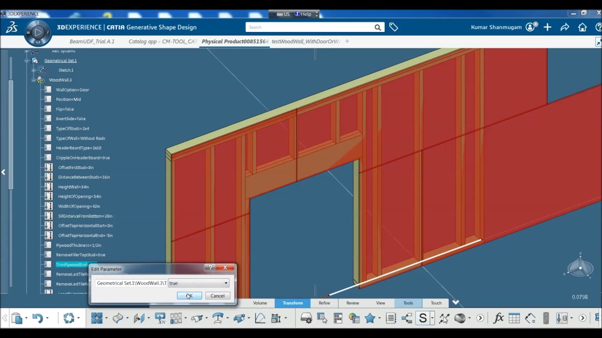Open the fx formula icon
Viewport: 602px width, 338px height.
point(499,318)
